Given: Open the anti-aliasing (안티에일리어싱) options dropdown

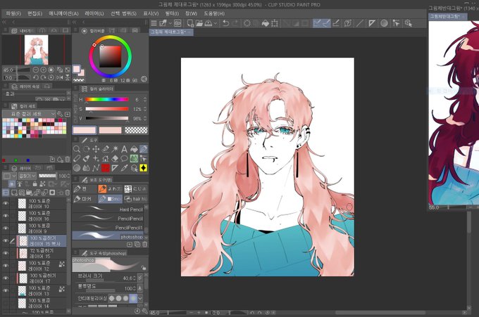Looking at the screenshot, I should (140, 299).
